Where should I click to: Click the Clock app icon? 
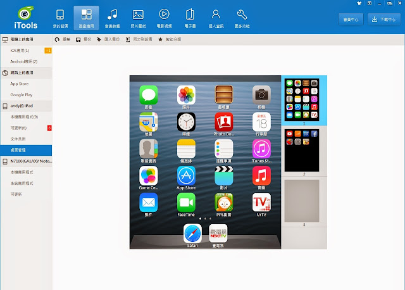click(x=186, y=122)
